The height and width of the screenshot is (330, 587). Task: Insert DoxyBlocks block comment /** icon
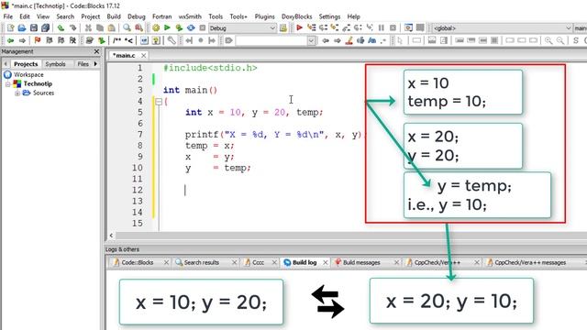tap(117, 40)
